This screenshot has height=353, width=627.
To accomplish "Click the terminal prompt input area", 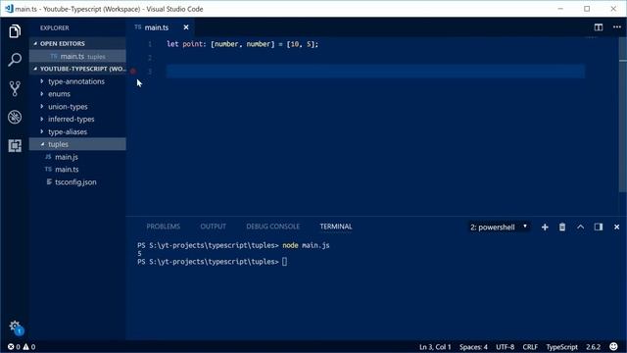I will point(284,262).
